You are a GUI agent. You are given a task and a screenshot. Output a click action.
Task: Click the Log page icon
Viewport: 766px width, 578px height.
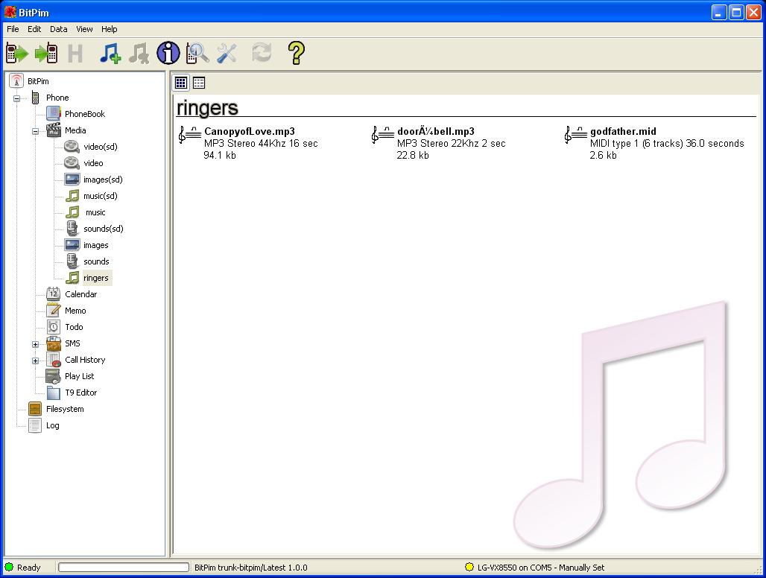(x=35, y=425)
